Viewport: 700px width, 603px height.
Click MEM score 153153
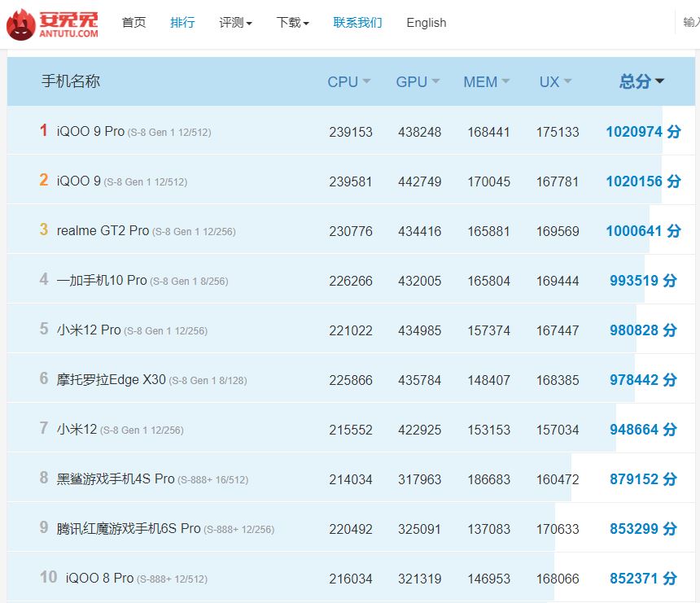489,430
